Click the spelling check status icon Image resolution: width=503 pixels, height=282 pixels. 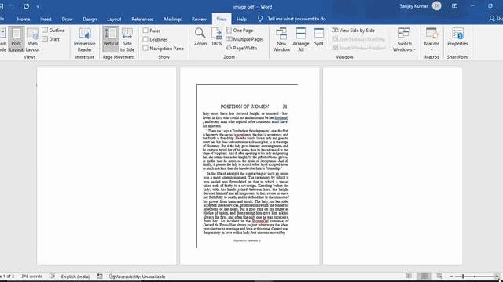tap(52, 276)
